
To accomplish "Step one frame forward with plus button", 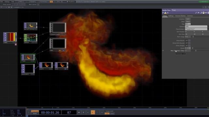I will tap(102, 112).
